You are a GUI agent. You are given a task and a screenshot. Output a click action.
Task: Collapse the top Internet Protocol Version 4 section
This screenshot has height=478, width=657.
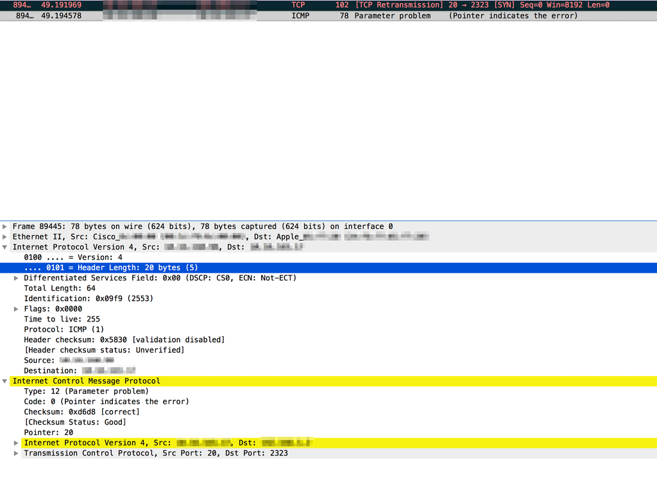(4, 247)
